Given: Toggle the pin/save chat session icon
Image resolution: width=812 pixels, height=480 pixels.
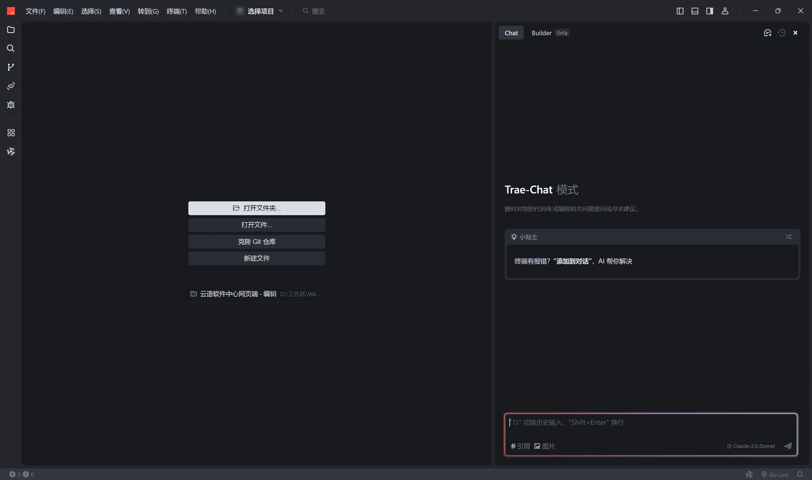Looking at the screenshot, I should click(x=768, y=32).
